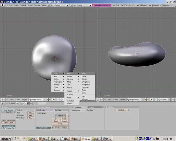
Task: Toggle Double Sided mesh option
Action: [x=8, y=126]
